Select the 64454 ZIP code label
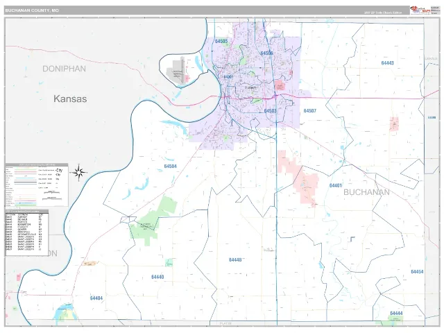This screenshot has height=333, width=444. click(x=417, y=272)
